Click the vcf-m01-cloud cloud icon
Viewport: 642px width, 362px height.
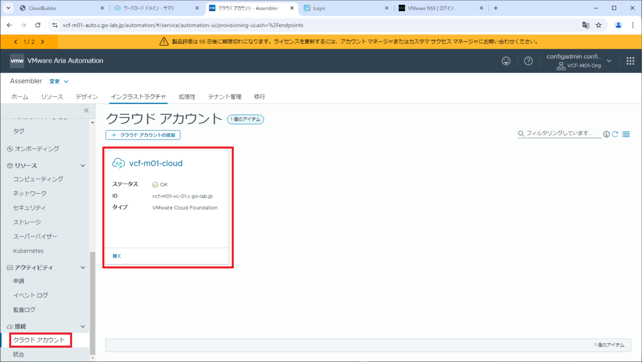[119, 163]
